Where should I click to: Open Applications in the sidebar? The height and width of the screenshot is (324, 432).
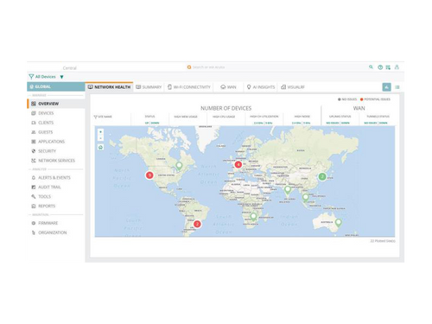point(48,142)
